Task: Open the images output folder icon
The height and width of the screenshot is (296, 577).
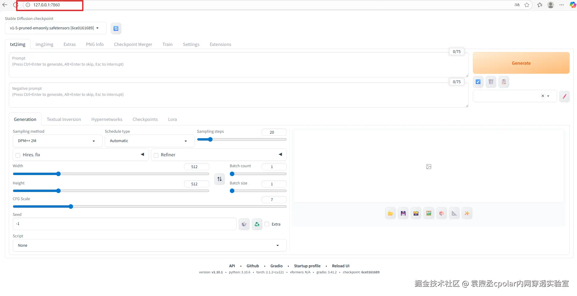Action: pos(390,213)
